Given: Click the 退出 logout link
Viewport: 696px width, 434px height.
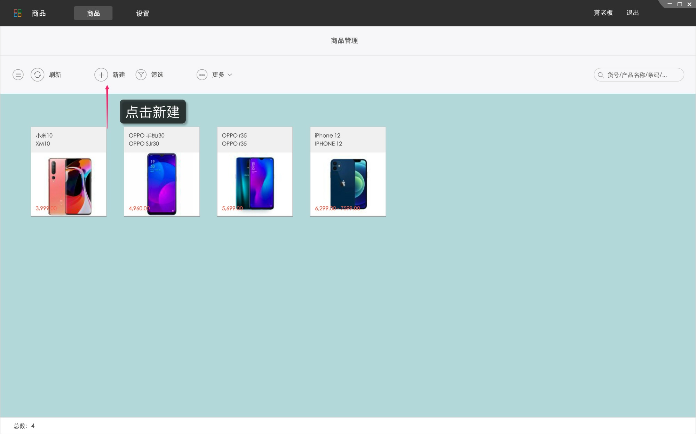Looking at the screenshot, I should click(x=632, y=13).
